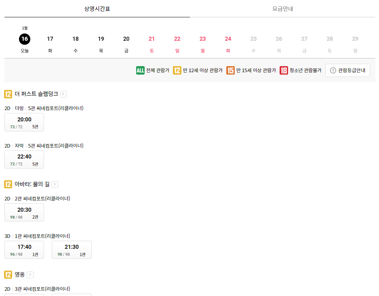Click disabled date 27 금
The image size is (379, 296).
pyautogui.click(x=304, y=44)
